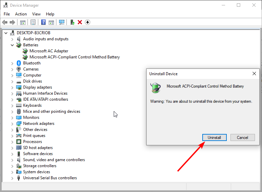Viewport: 262px width, 192px height.
Task: Click the Disable device down-arrow icon
Action: click(x=88, y=22)
